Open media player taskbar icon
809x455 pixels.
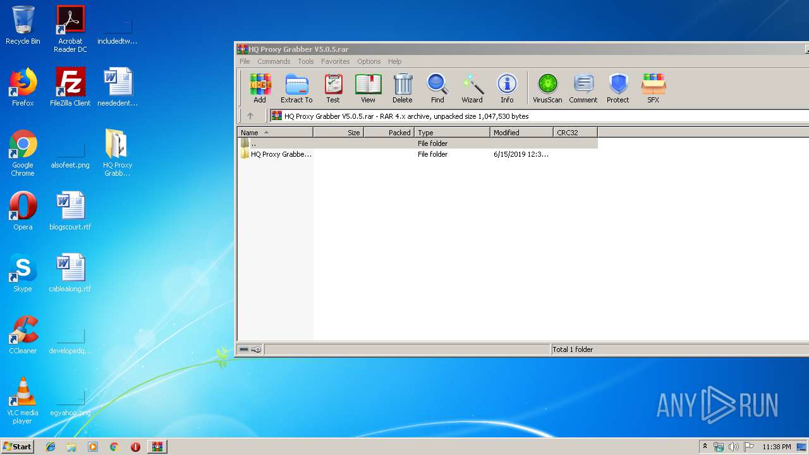pos(93,447)
